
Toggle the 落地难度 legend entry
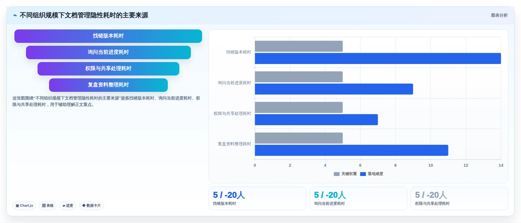coord(372,174)
